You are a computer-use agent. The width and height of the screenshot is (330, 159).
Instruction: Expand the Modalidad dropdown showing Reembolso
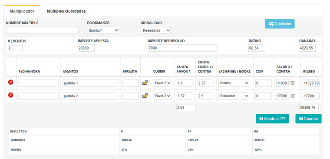coord(155,30)
